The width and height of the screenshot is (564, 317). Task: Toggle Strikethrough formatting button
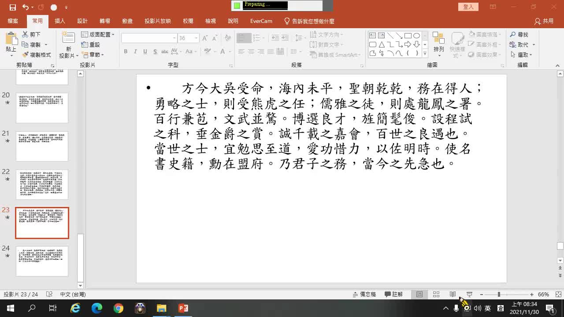click(x=165, y=52)
